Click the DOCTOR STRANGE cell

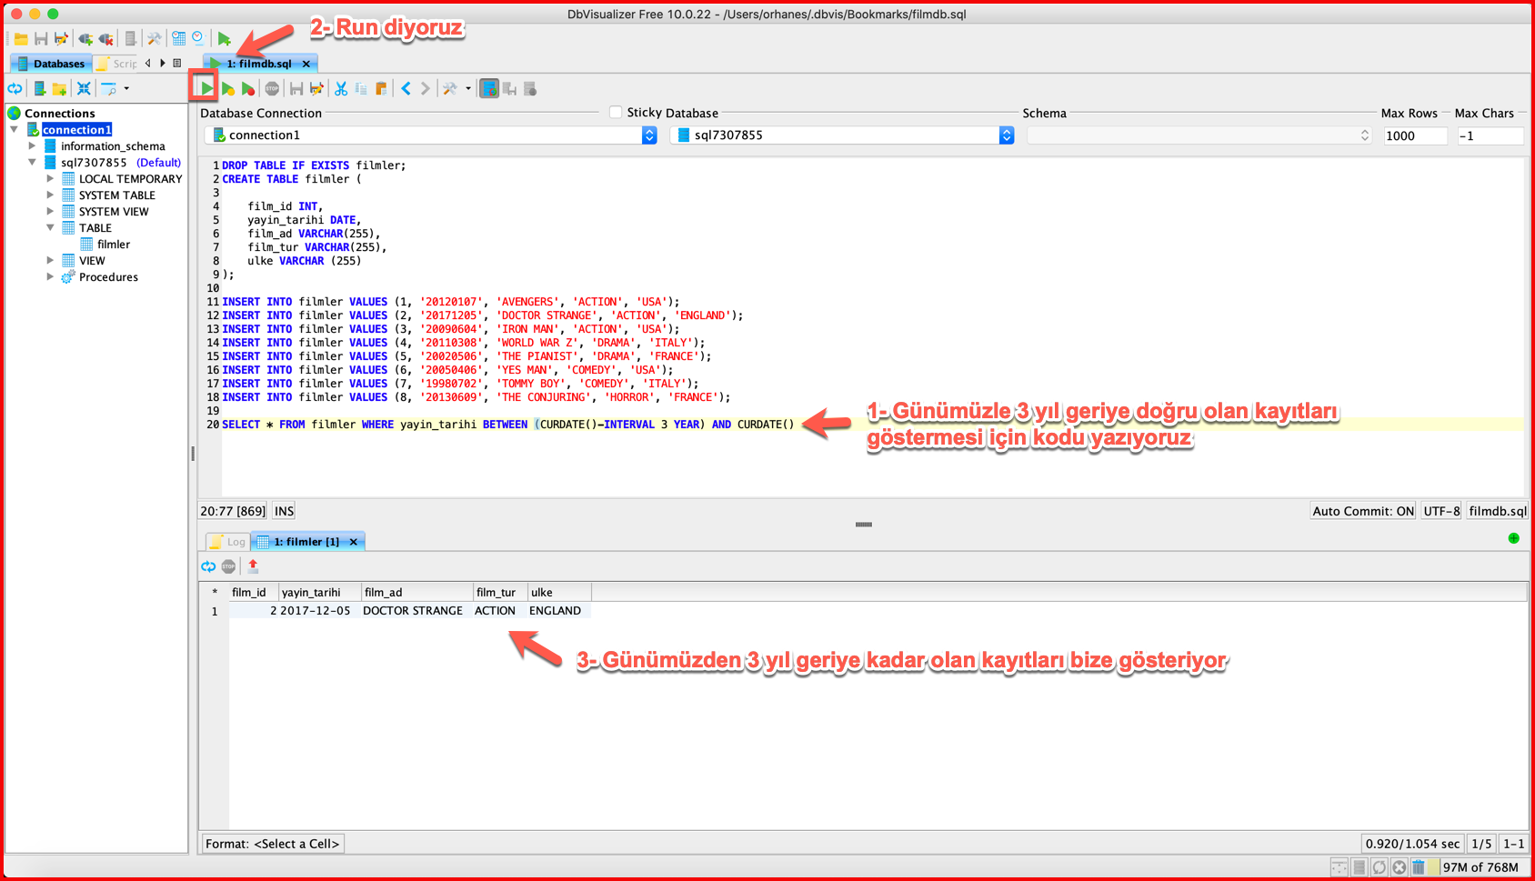[x=413, y=611]
